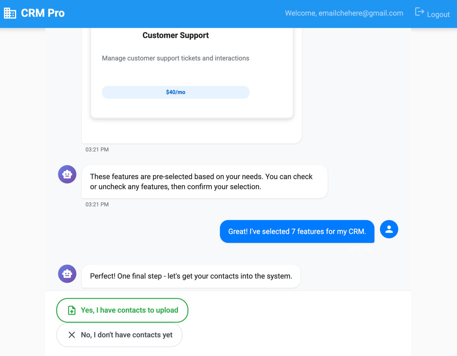
Task: Select the blue user avatar icon
Action: 389,229
